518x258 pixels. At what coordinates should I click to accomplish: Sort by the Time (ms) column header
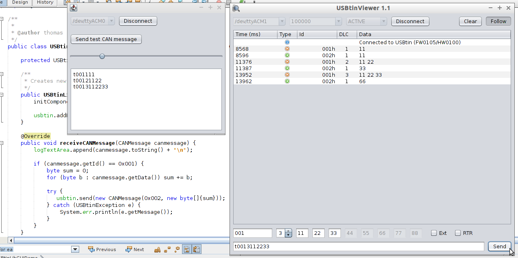click(256, 34)
